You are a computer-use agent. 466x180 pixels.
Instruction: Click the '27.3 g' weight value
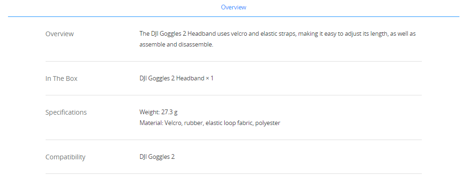point(169,112)
